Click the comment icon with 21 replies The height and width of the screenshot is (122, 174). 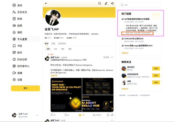pyautogui.click(x=52, y=115)
